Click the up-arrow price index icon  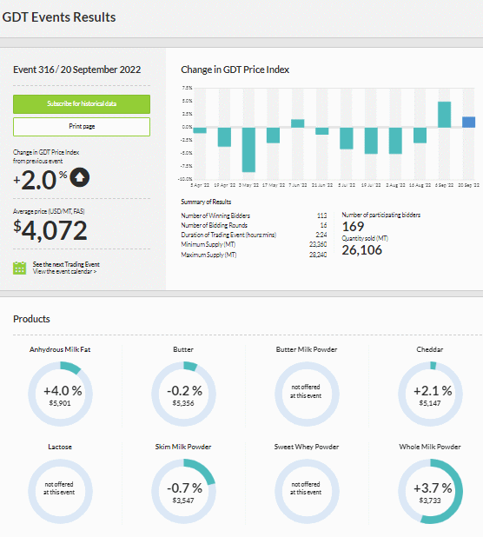[x=79, y=178]
